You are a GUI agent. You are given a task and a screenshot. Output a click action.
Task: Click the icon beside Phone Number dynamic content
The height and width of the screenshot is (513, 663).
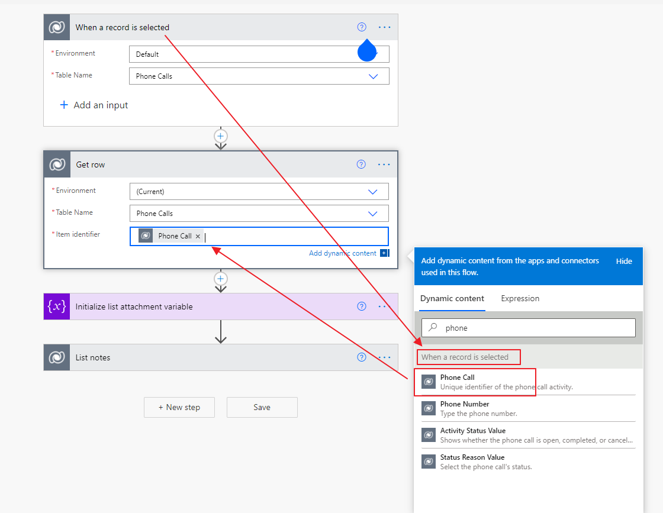(x=429, y=409)
